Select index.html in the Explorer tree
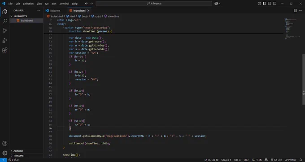Viewport: 305px width, 162px height. [x=26, y=21]
